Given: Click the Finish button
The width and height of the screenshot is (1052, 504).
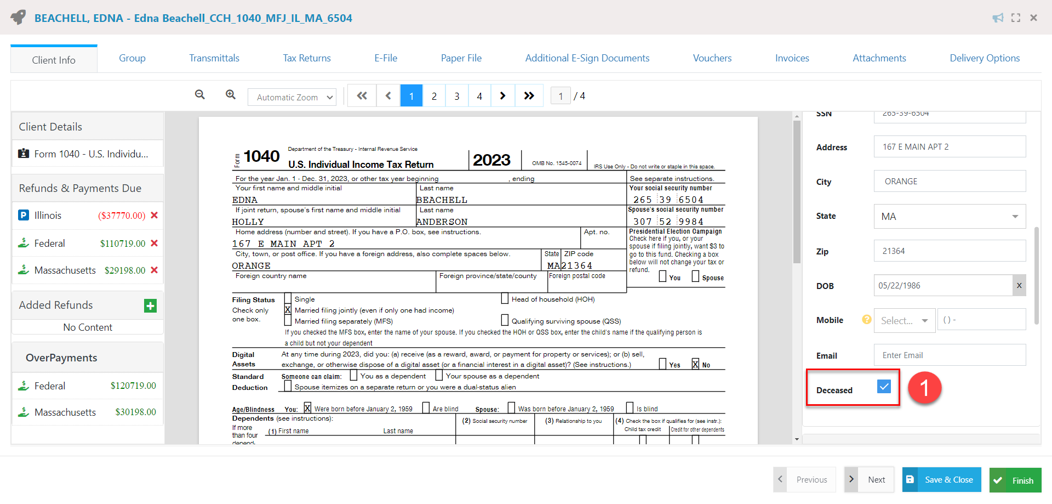Looking at the screenshot, I should tap(1015, 479).
